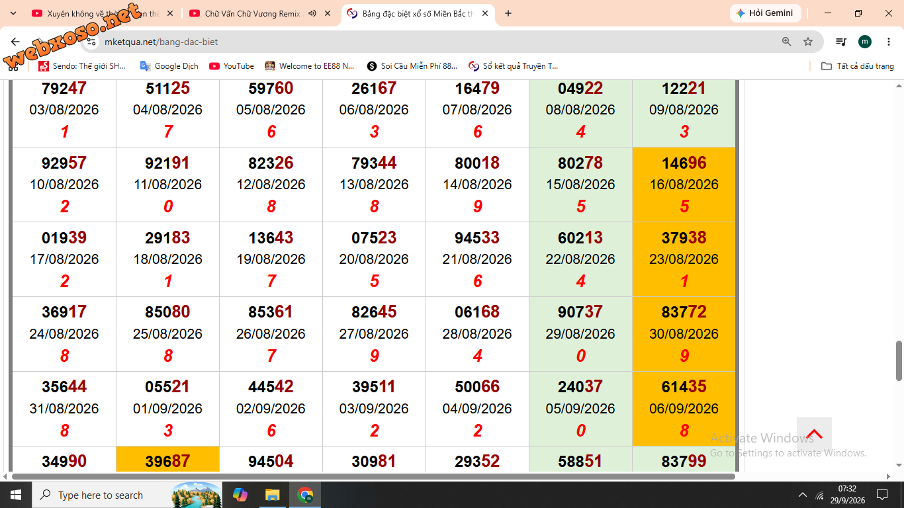Click the red scroll-to-top arrow button
Screen dimensions: 904x508
814,435
